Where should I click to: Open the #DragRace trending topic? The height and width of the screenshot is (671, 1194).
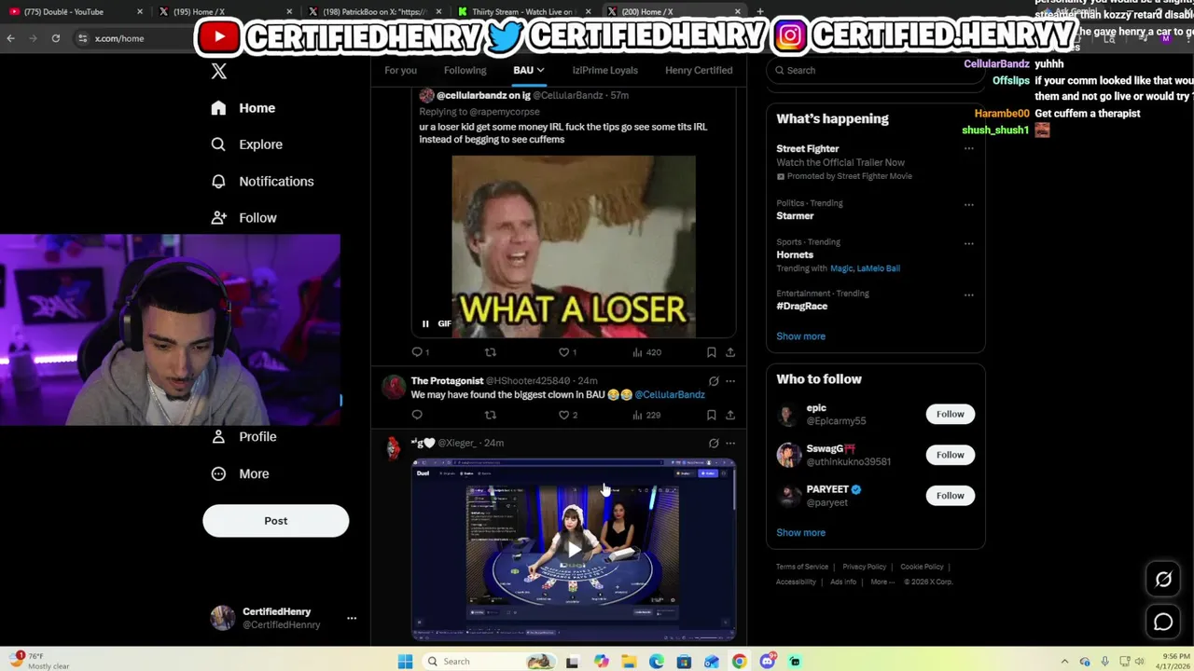(802, 307)
